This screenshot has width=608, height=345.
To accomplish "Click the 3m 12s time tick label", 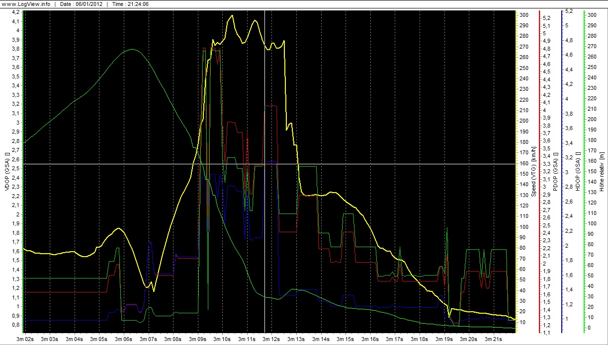I will (x=272, y=339).
